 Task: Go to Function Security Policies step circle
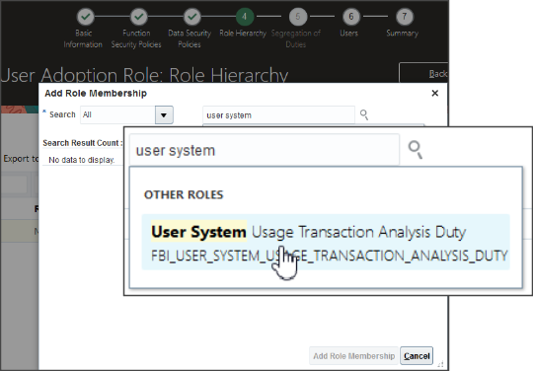139,17
